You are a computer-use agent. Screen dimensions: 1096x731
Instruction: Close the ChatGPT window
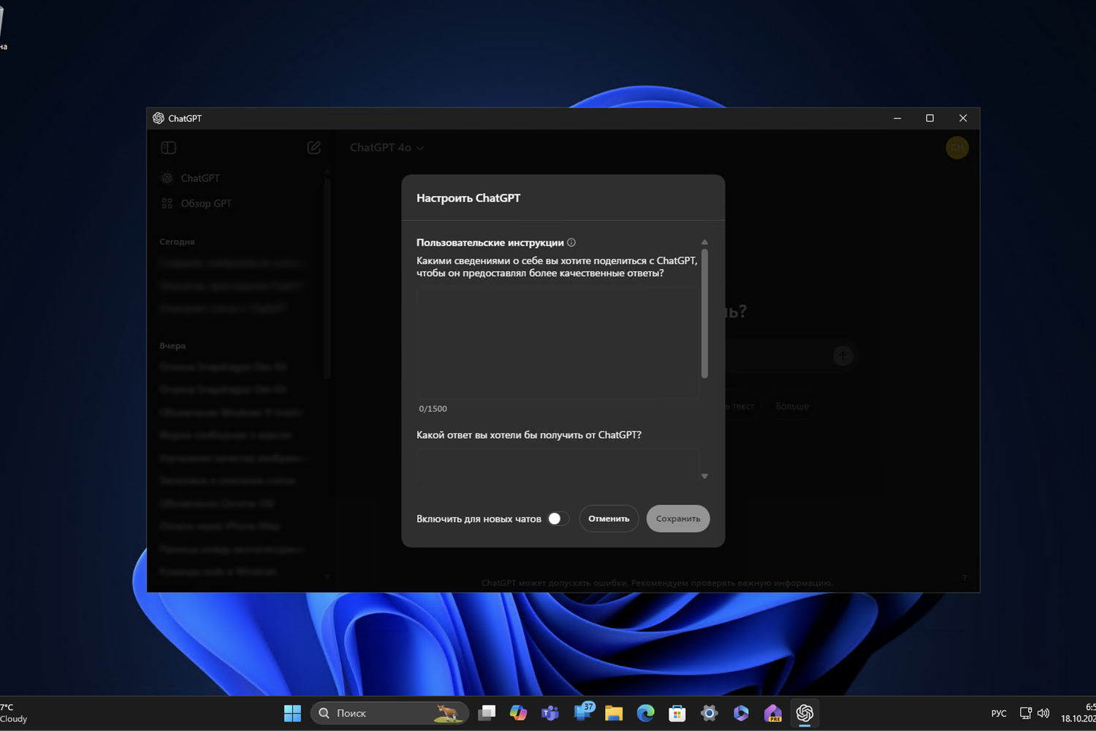coord(963,118)
